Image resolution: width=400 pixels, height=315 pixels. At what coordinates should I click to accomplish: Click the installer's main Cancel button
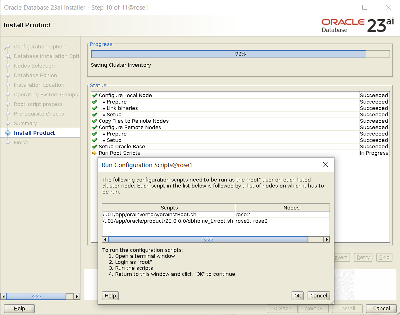(x=381, y=308)
